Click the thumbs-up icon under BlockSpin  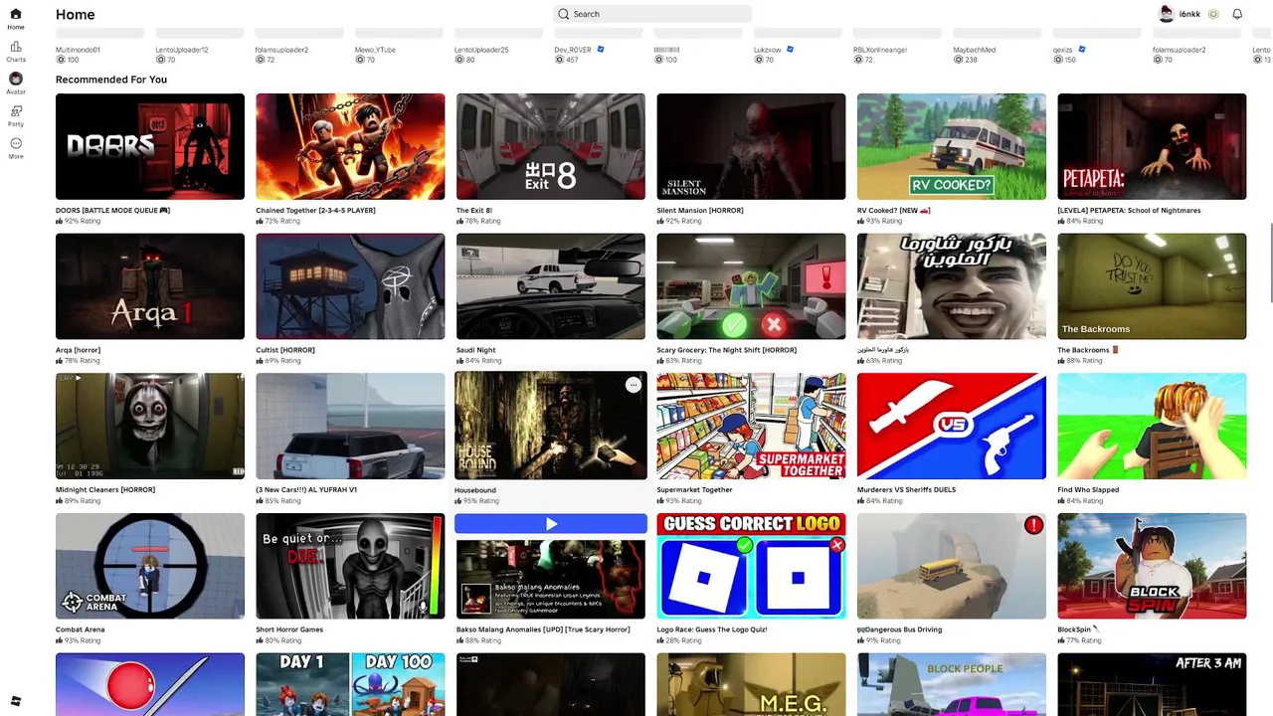(x=1061, y=640)
